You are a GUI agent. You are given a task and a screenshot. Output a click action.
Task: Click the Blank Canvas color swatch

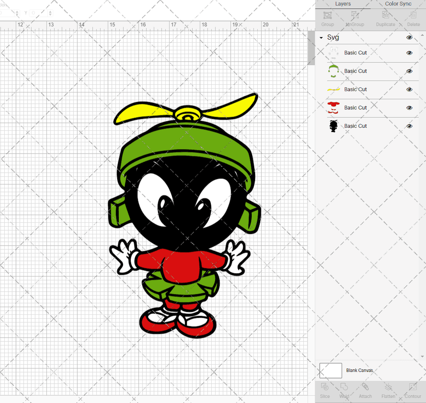tap(330, 370)
